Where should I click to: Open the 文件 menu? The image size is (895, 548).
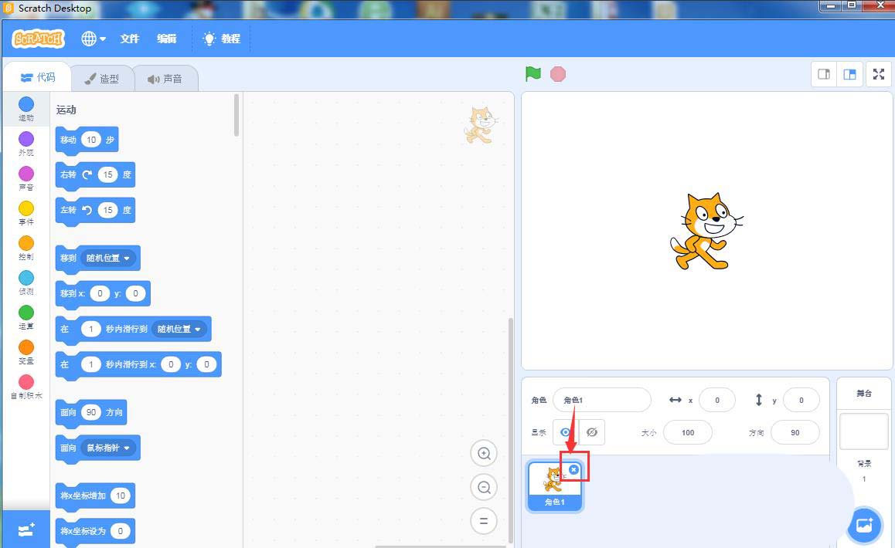[130, 39]
